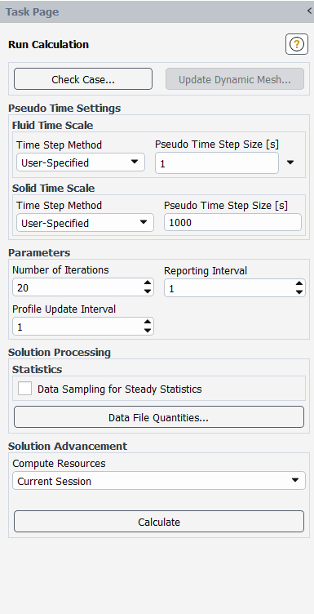Image resolution: width=314 pixels, height=614 pixels.
Task: Click the Calculate button
Action: [159, 522]
